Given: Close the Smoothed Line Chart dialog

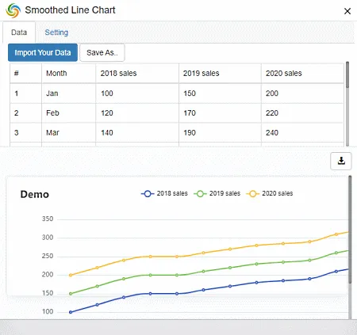Looking at the screenshot, I should pyautogui.click(x=347, y=11).
